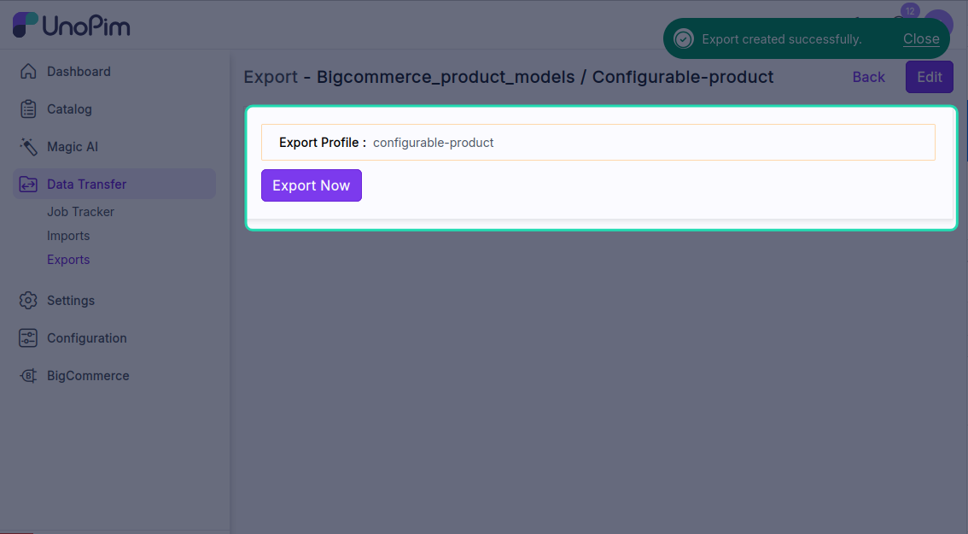
Task: Click the 'Export created successfully.' message text
Action: pos(782,39)
